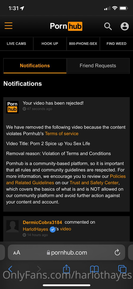The height and width of the screenshot is (289, 133).
Task: Open the Terms of service link
Action: [62, 134]
